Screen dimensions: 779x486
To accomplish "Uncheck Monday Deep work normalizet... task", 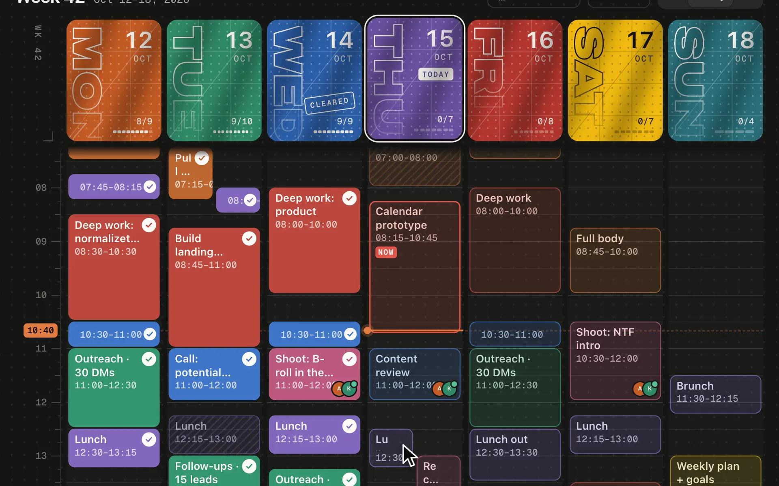I will coord(149,225).
